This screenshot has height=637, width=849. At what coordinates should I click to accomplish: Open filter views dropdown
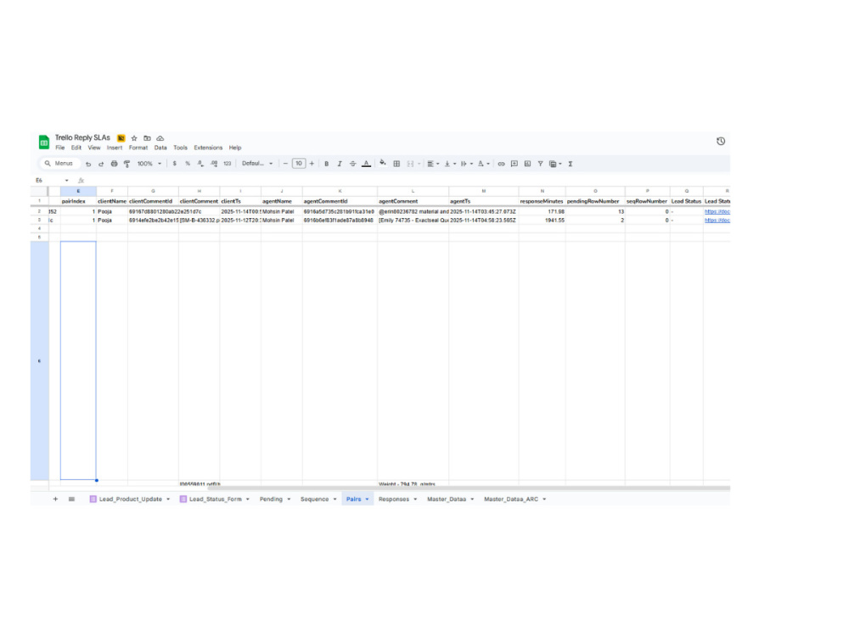click(555, 164)
